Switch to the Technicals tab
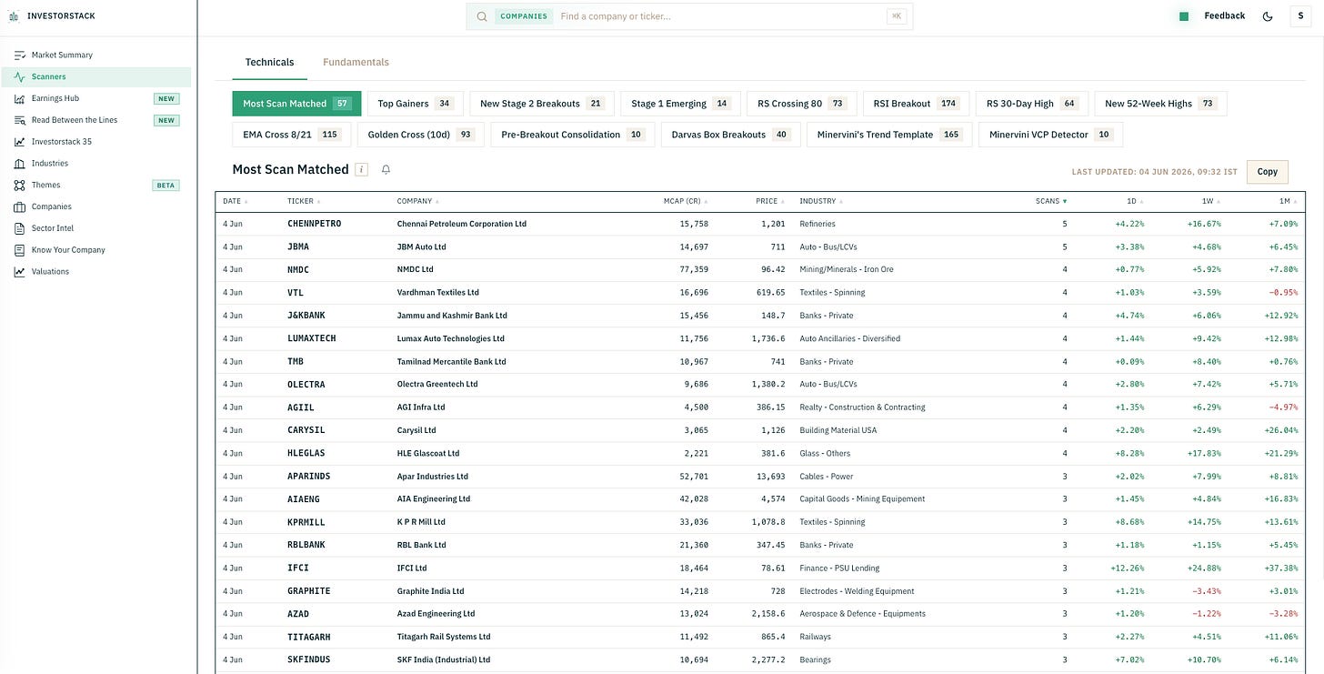 coord(269,62)
